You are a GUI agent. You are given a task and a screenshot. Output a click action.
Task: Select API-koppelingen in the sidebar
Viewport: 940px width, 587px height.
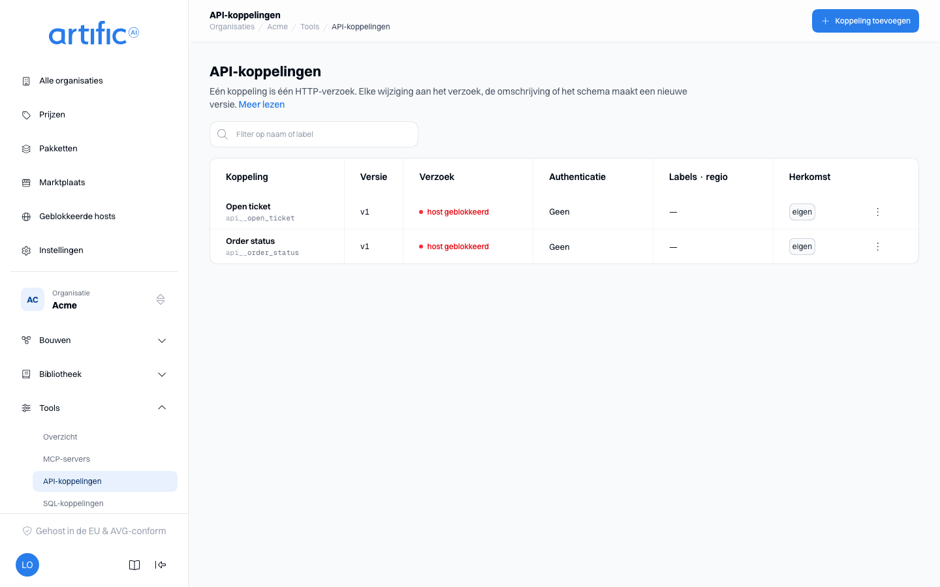coord(105,481)
